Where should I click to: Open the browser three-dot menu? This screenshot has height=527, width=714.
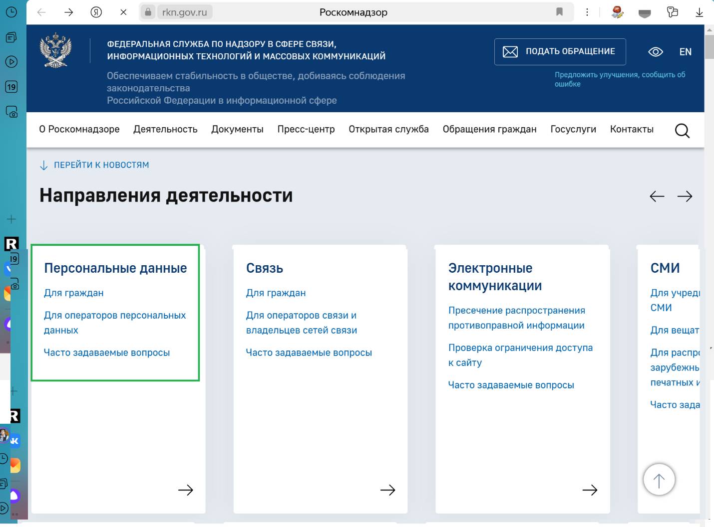pos(587,12)
